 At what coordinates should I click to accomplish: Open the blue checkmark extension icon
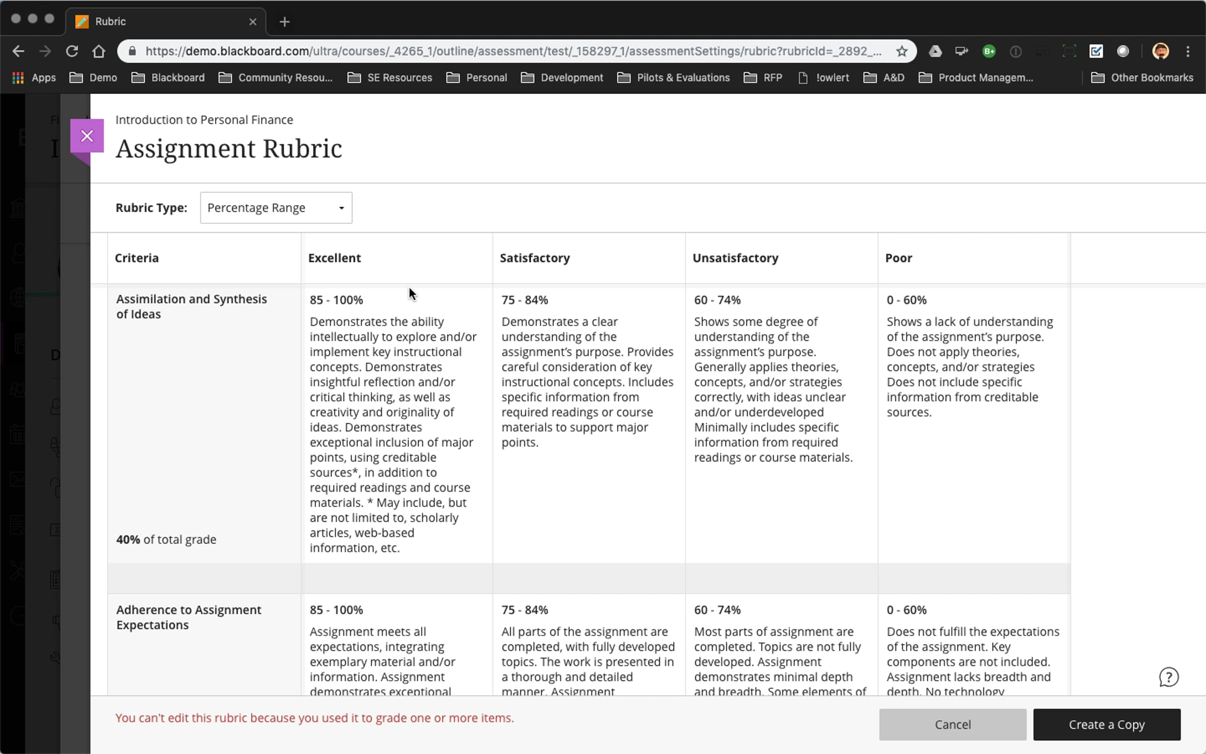1096,51
